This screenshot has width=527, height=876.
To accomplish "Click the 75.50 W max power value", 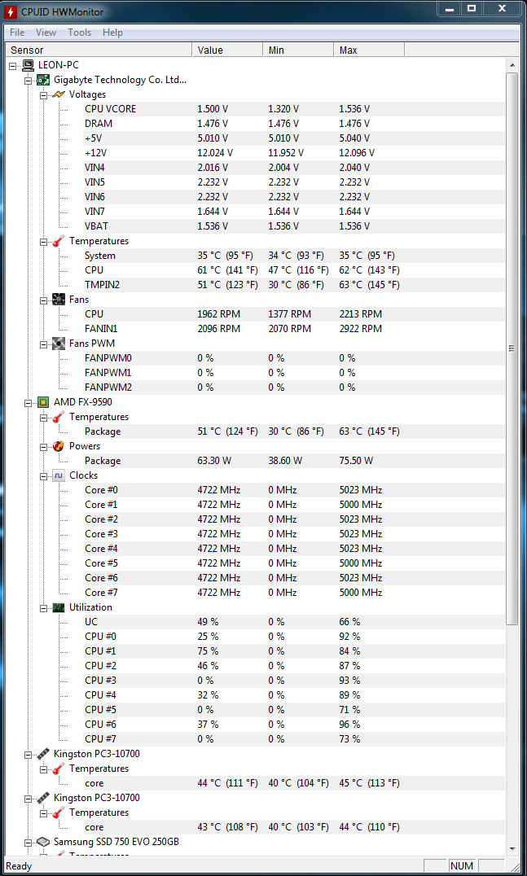I will coord(356,461).
